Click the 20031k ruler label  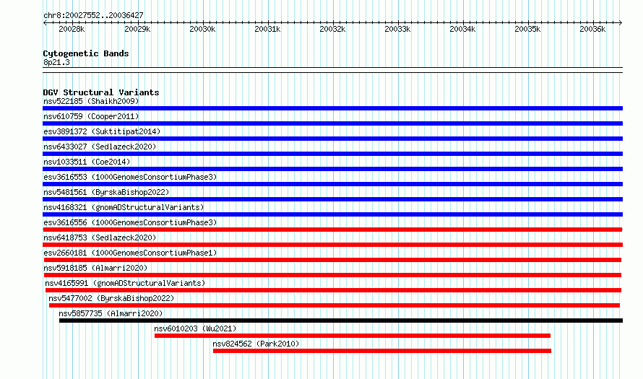tap(267, 29)
